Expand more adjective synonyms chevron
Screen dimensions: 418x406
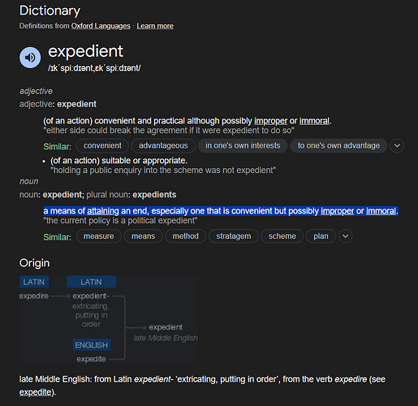[397, 145]
